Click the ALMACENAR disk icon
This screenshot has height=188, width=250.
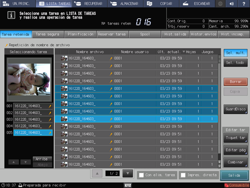point(114,3)
